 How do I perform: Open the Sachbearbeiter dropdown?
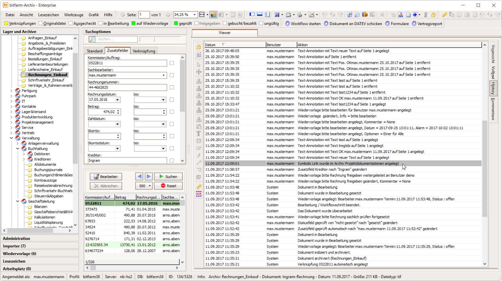[164, 75]
